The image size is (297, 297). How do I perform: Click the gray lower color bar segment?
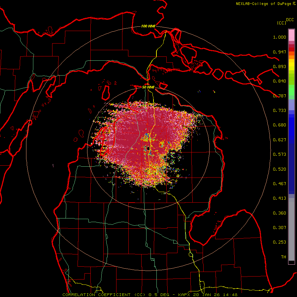tap(291, 229)
